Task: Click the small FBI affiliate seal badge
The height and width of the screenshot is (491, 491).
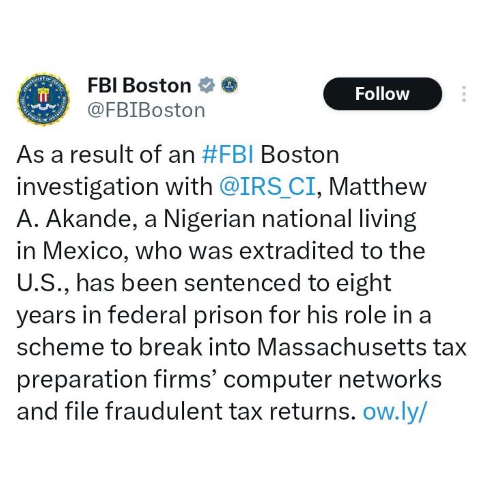Action: tap(229, 85)
